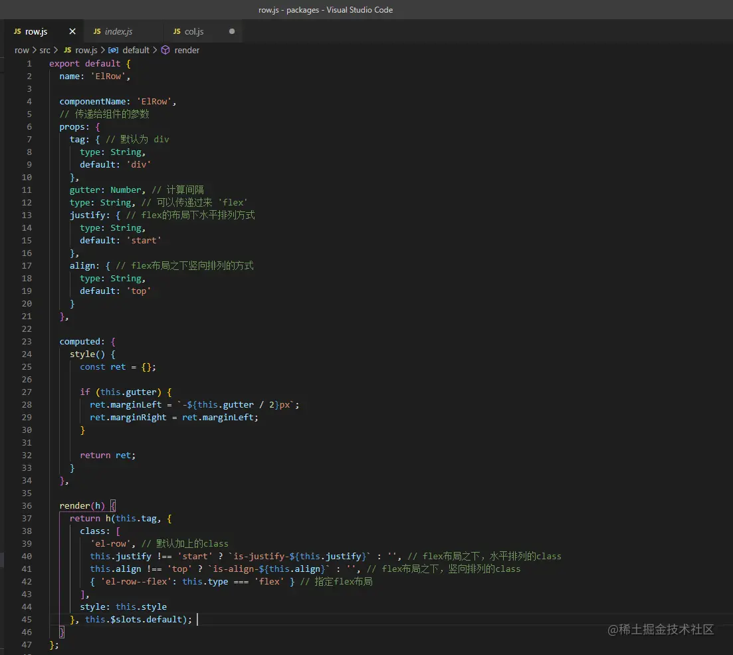Click on 'computed: {' in the code
The width and height of the screenshot is (733, 655).
(x=88, y=342)
